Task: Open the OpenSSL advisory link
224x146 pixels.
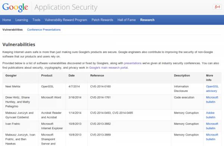Action: 212,88
